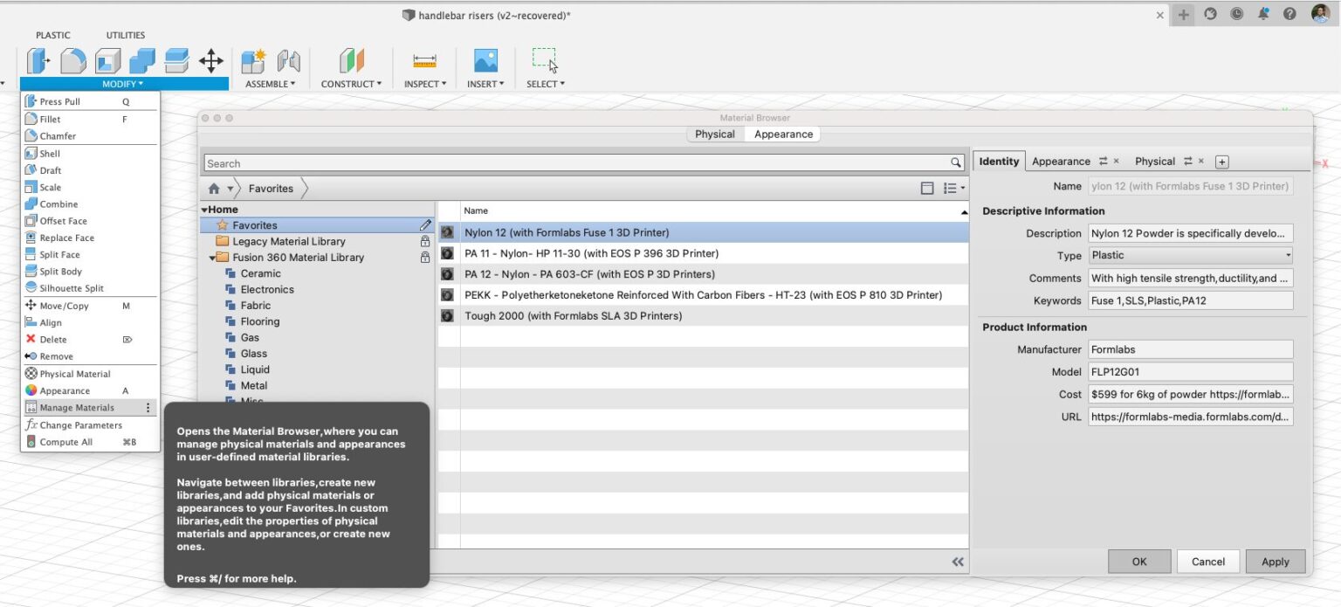This screenshot has height=607, width=1341.
Task: Collapse the Fusion 360 Material Library tree
Action: 213,257
